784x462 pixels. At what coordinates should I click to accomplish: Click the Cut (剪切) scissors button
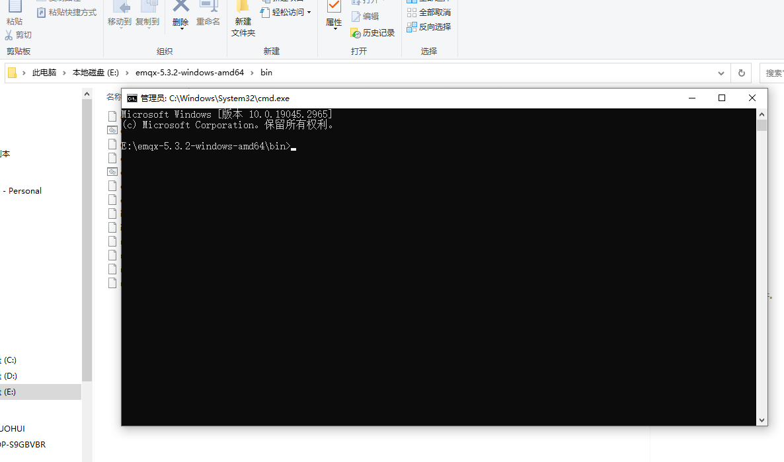click(x=19, y=34)
